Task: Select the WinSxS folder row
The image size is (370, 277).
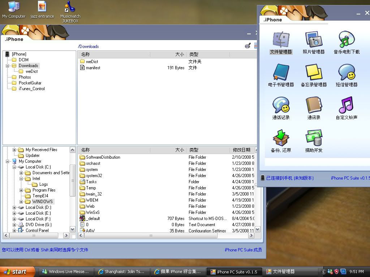Action: coord(167,212)
